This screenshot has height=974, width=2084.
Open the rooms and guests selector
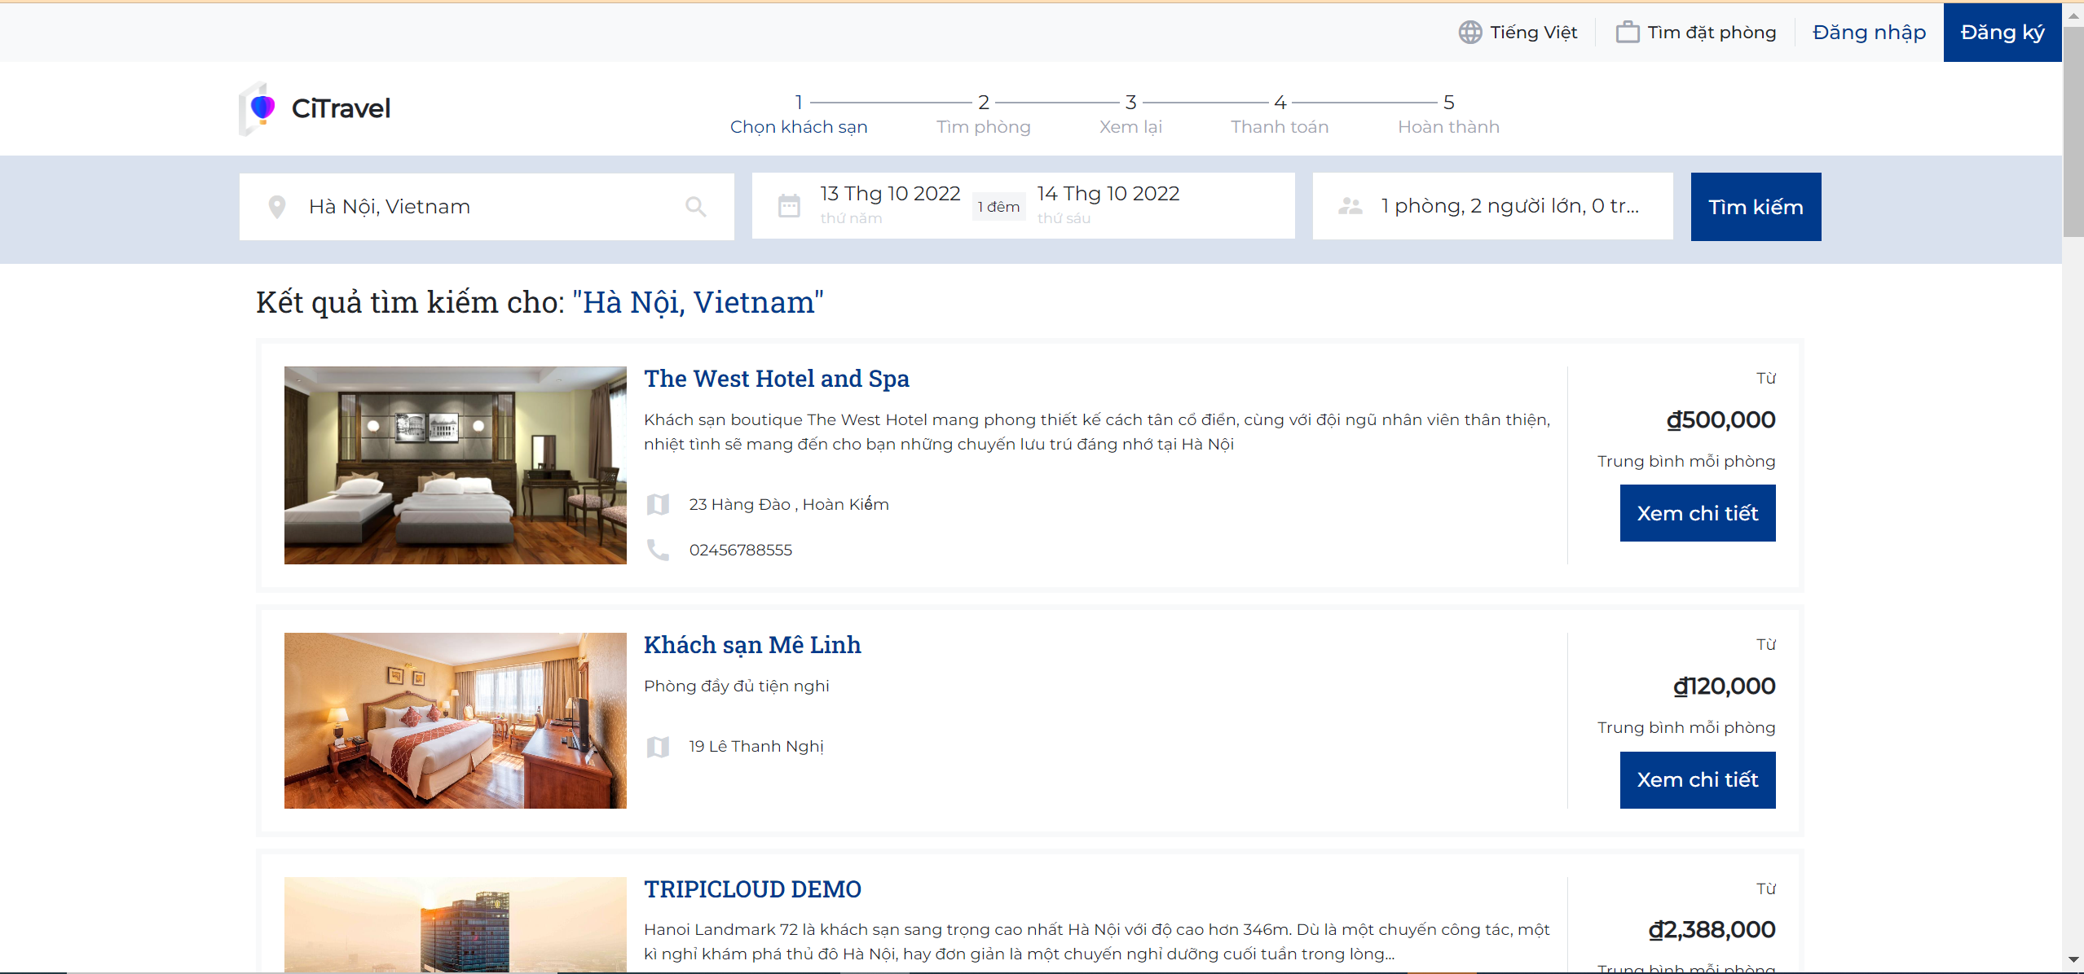[1509, 206]
